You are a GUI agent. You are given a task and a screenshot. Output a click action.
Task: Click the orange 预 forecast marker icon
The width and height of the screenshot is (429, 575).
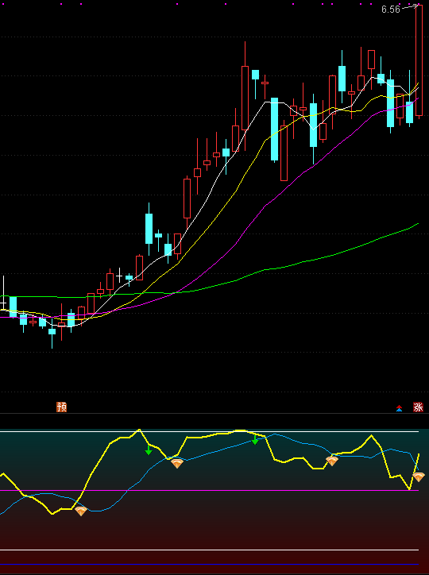click(x=62, y=407)
